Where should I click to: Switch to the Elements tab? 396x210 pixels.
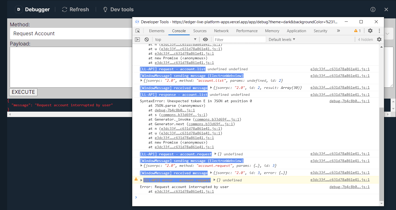pyautogui.click(x=157, y=31)
